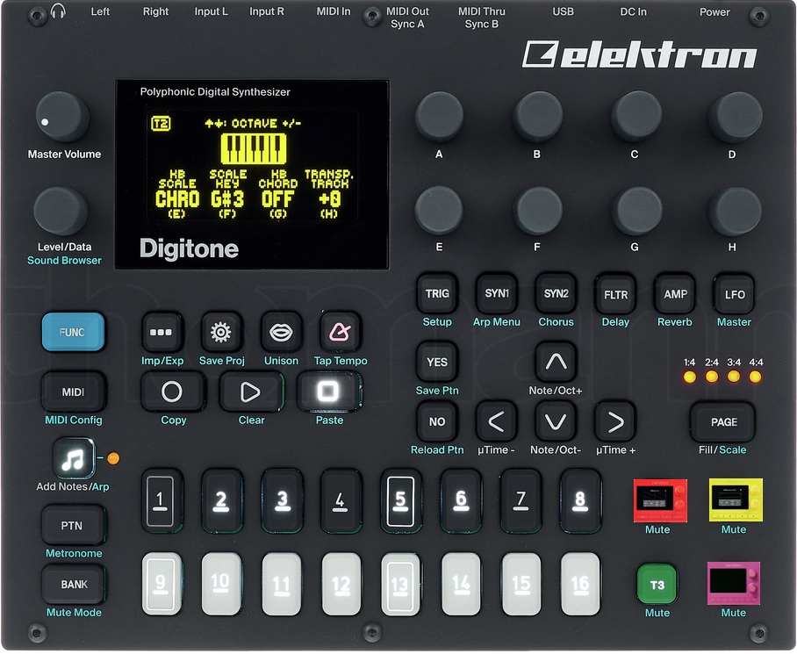
Task: Toggle lit trig key 14
Action: [x=461, y=584]
